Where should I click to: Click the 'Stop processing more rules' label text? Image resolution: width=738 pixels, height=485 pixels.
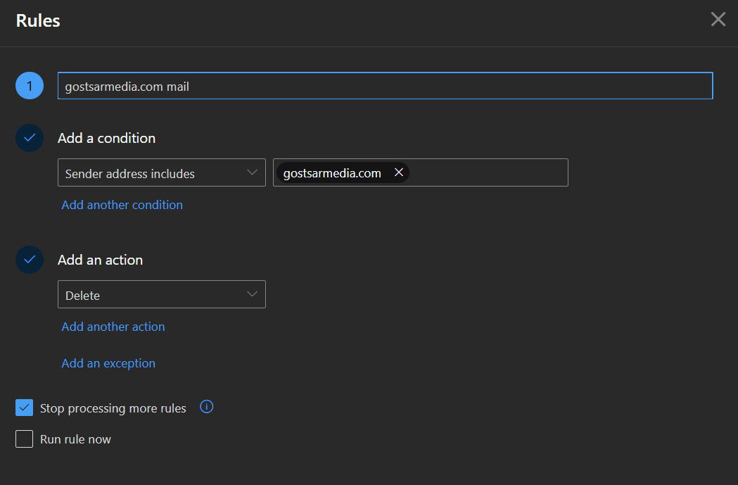pyautogui.click(x=113, y=408)
